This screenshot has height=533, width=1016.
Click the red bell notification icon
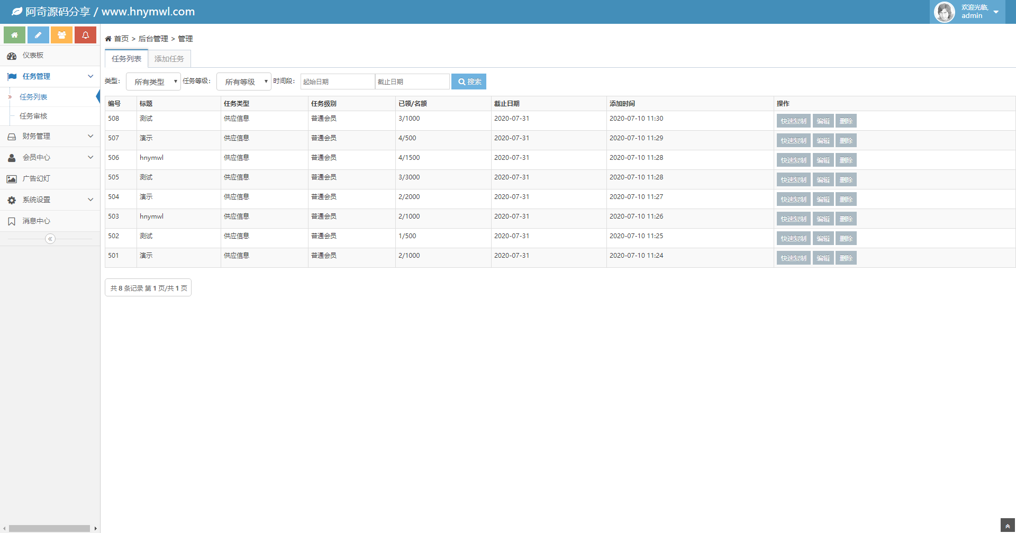(85, 35)
